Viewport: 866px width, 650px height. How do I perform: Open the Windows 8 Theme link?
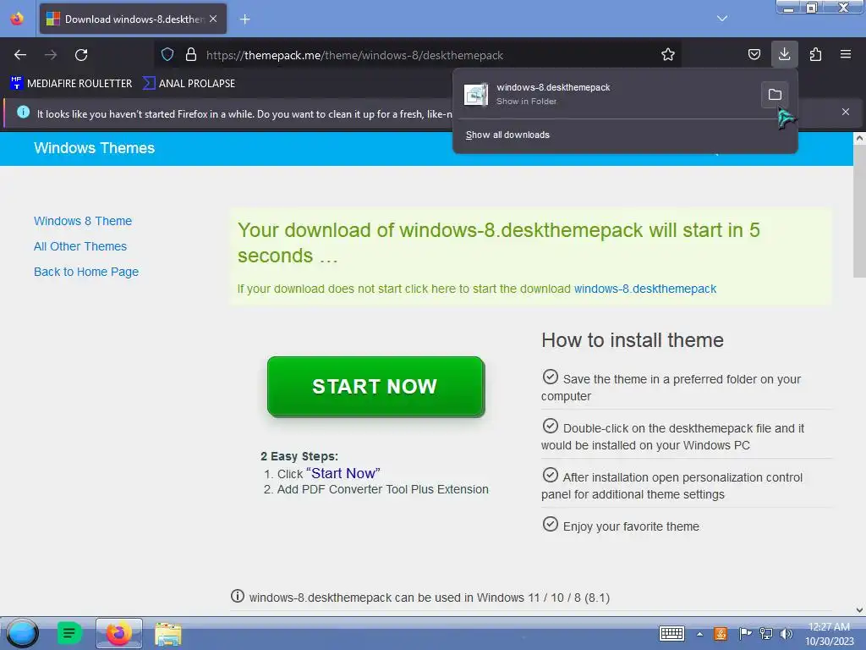point(83,221)
